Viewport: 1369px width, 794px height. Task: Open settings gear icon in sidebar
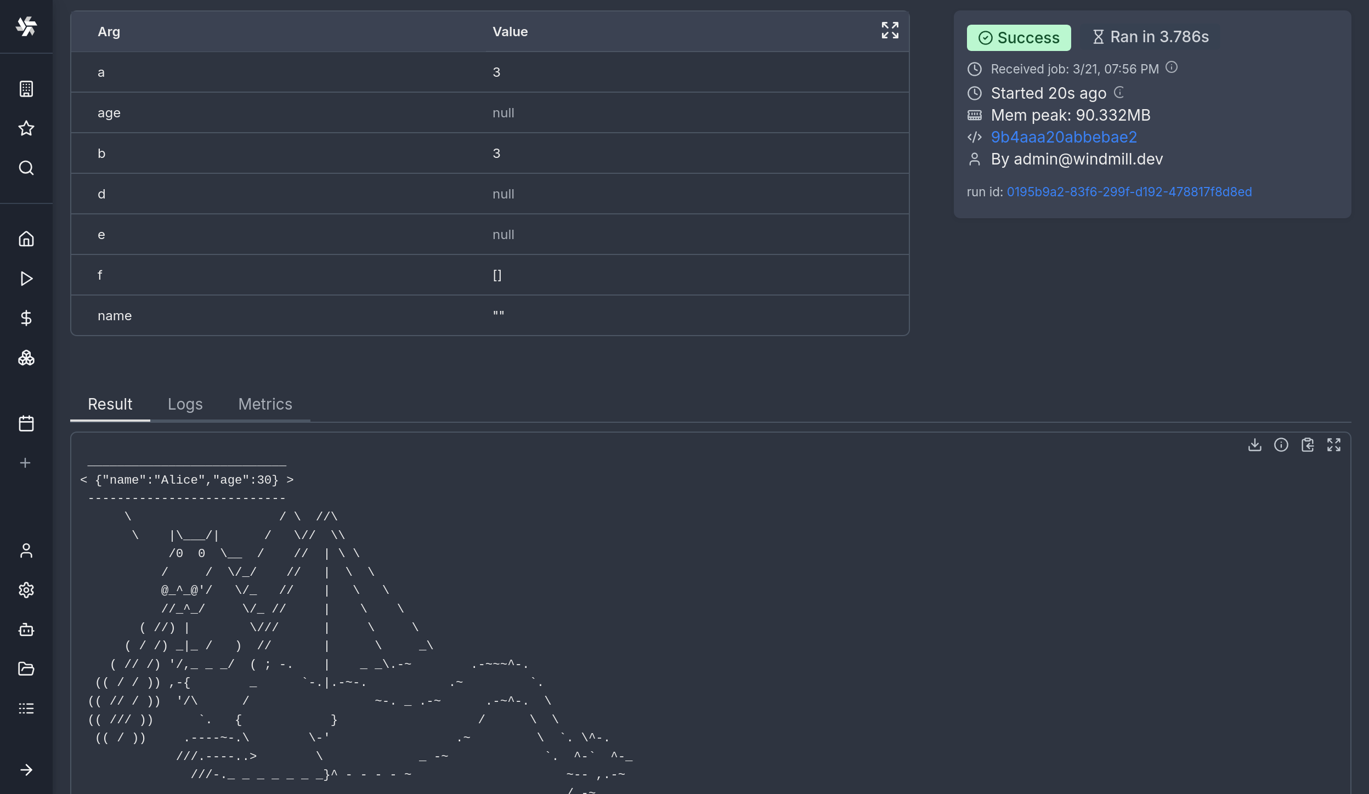(x=26, y=590)
